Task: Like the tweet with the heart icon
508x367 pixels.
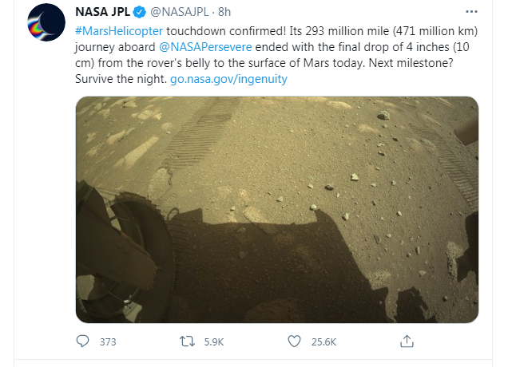Action: (x=294, y=341)
